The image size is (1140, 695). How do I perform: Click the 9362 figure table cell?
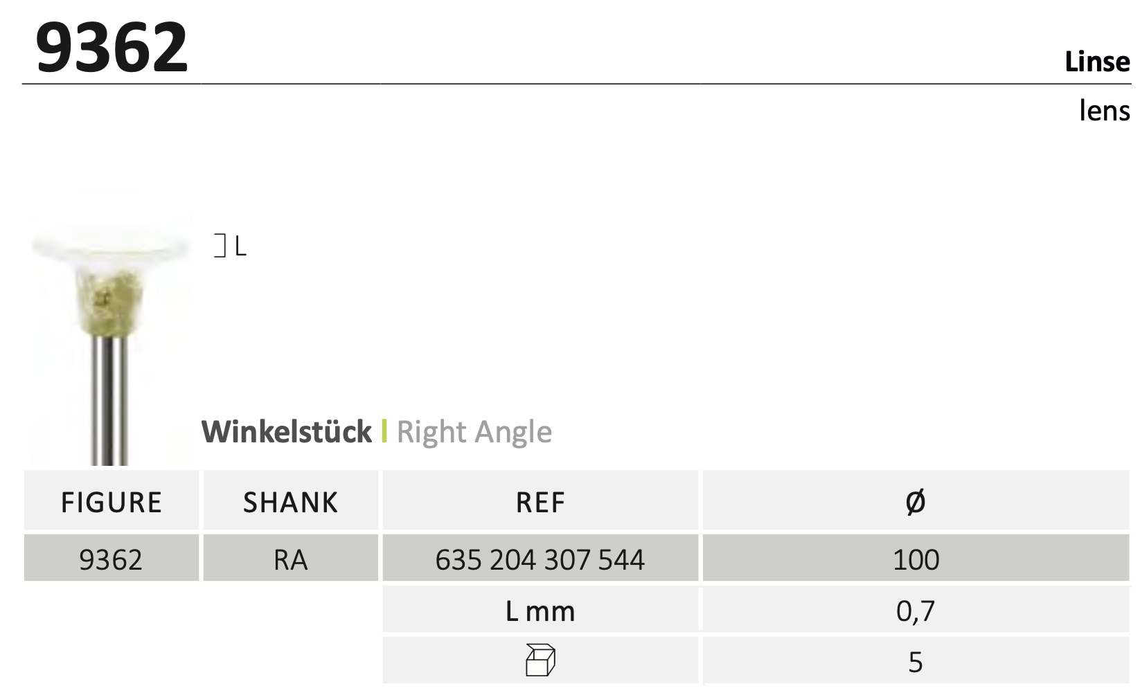coord(111,559)
